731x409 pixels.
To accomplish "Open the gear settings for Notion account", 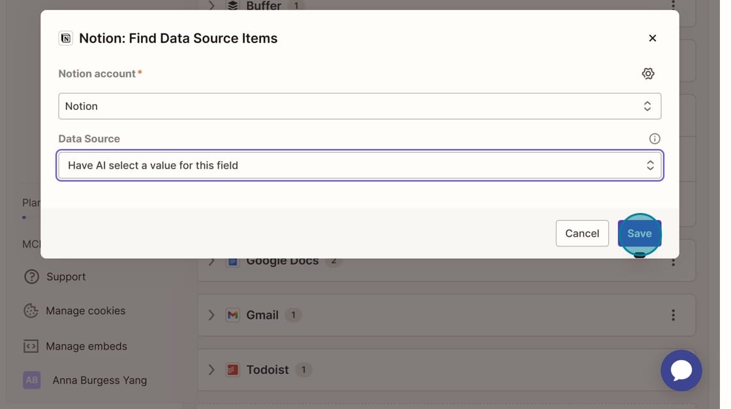I will 647,74.
